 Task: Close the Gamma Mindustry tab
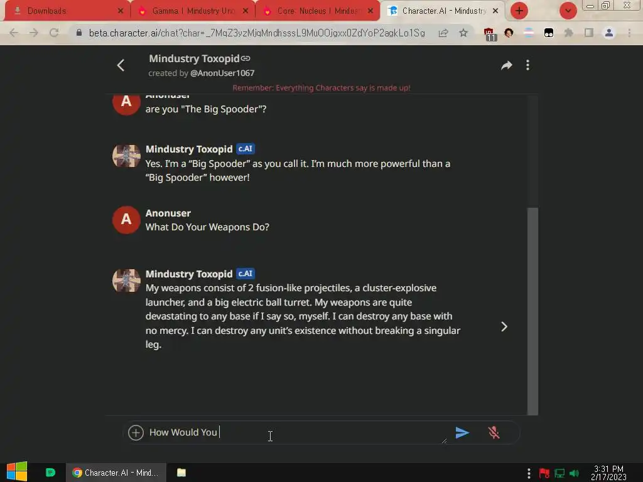coord(246,11)
